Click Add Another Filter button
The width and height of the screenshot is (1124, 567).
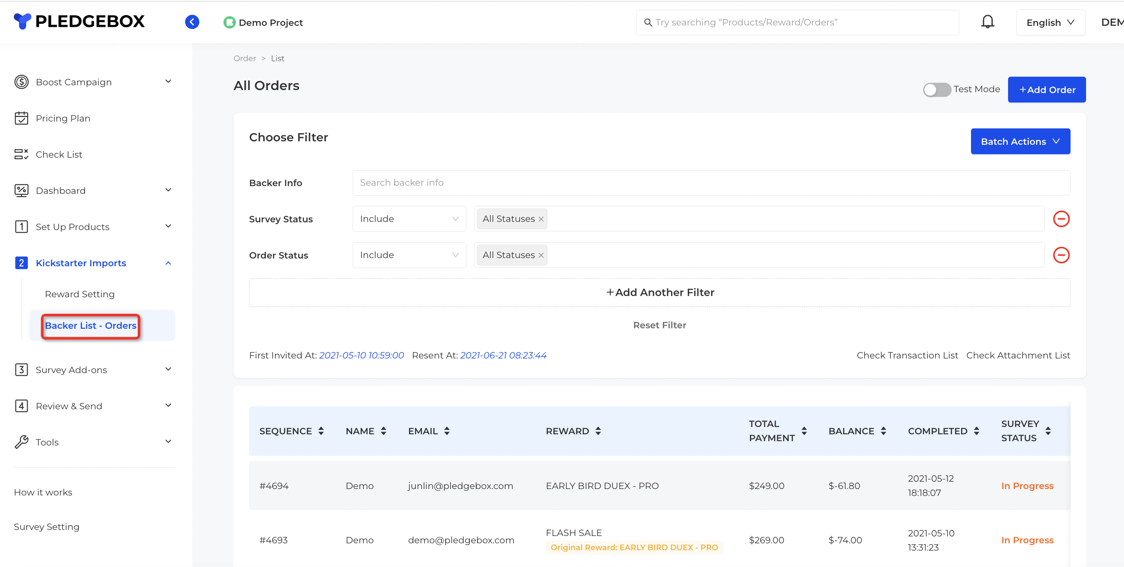[660, 292]
